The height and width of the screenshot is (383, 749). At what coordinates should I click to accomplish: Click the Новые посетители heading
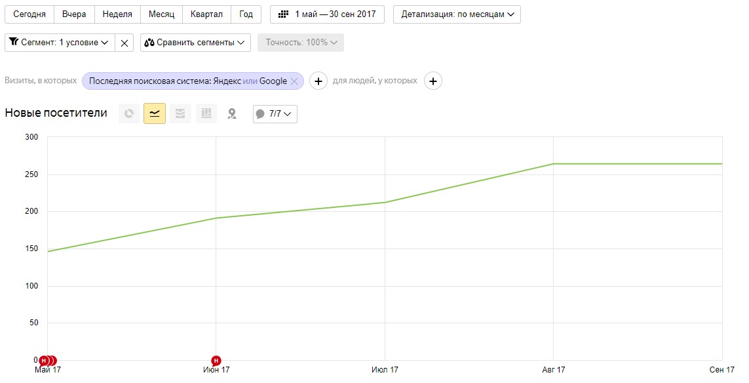[x=56, y=113]
